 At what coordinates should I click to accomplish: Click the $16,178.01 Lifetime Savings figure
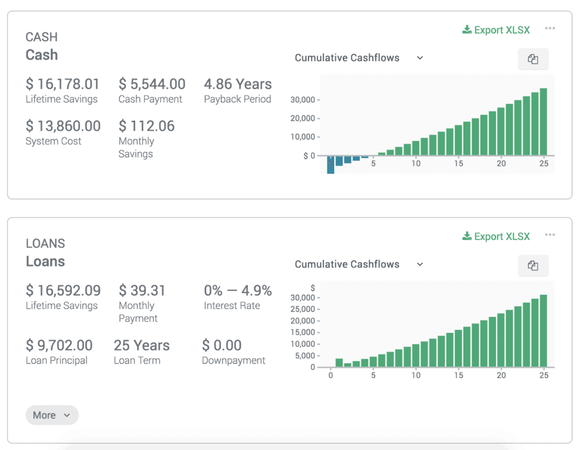point(62,84)
